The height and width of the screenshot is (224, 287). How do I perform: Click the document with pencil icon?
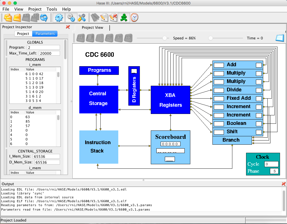click(104, 18)
